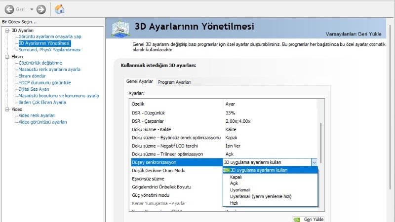The width and height of the screenshot is (395, 222).
Task: Open Görüntü ayarlarını önayarla yap
Action: (x=50, y=37)
